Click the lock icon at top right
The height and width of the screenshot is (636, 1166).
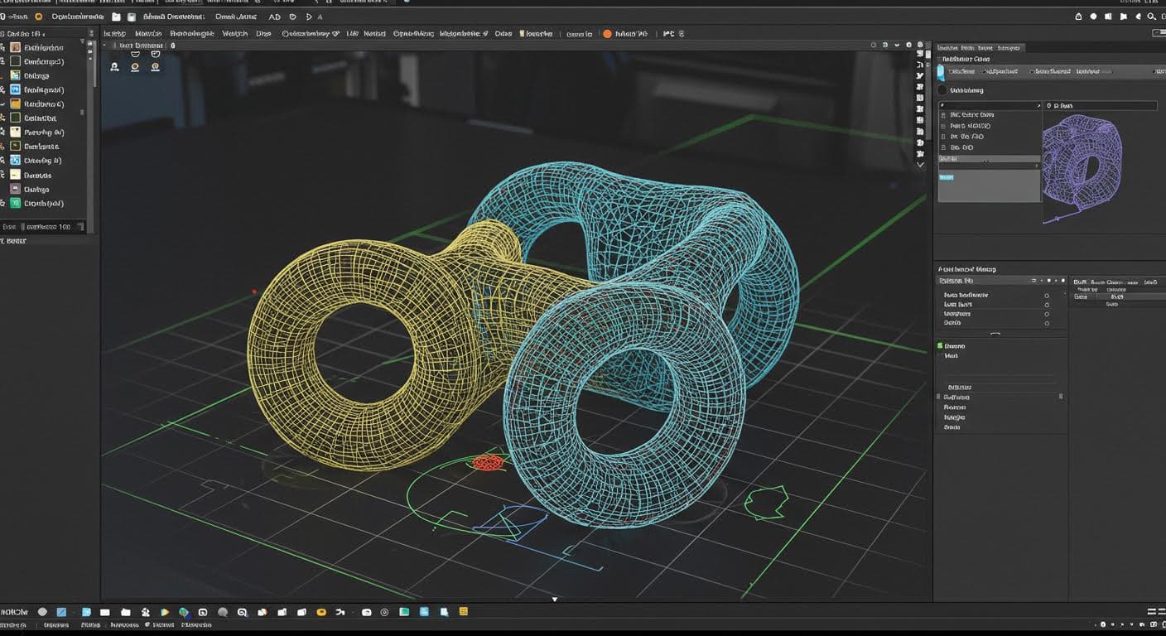point(1078,17)
